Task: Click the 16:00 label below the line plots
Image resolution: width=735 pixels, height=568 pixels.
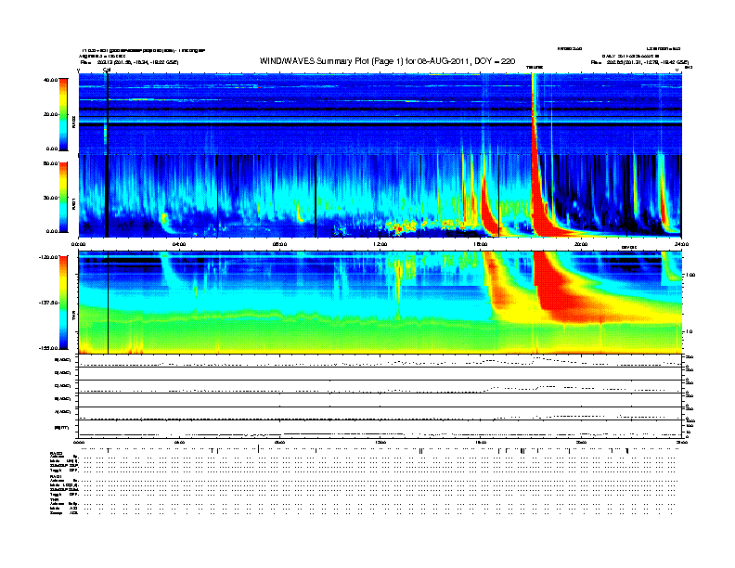Action: (481, 442)
